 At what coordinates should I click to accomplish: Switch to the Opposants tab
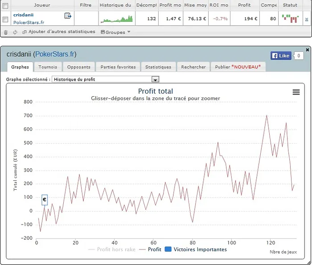click(x=79, y=67)
